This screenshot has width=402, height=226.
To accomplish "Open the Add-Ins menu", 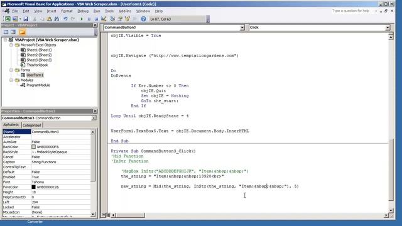I will (125, 11).
